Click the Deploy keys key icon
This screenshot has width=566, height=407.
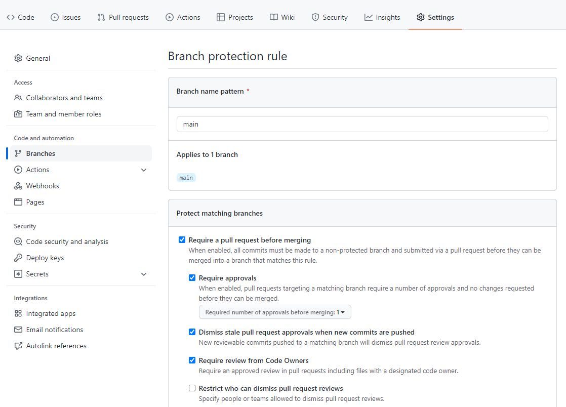tap(18, 258)
